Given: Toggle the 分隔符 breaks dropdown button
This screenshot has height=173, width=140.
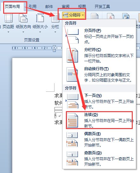Looking at the screenshot, I should 73,15.
